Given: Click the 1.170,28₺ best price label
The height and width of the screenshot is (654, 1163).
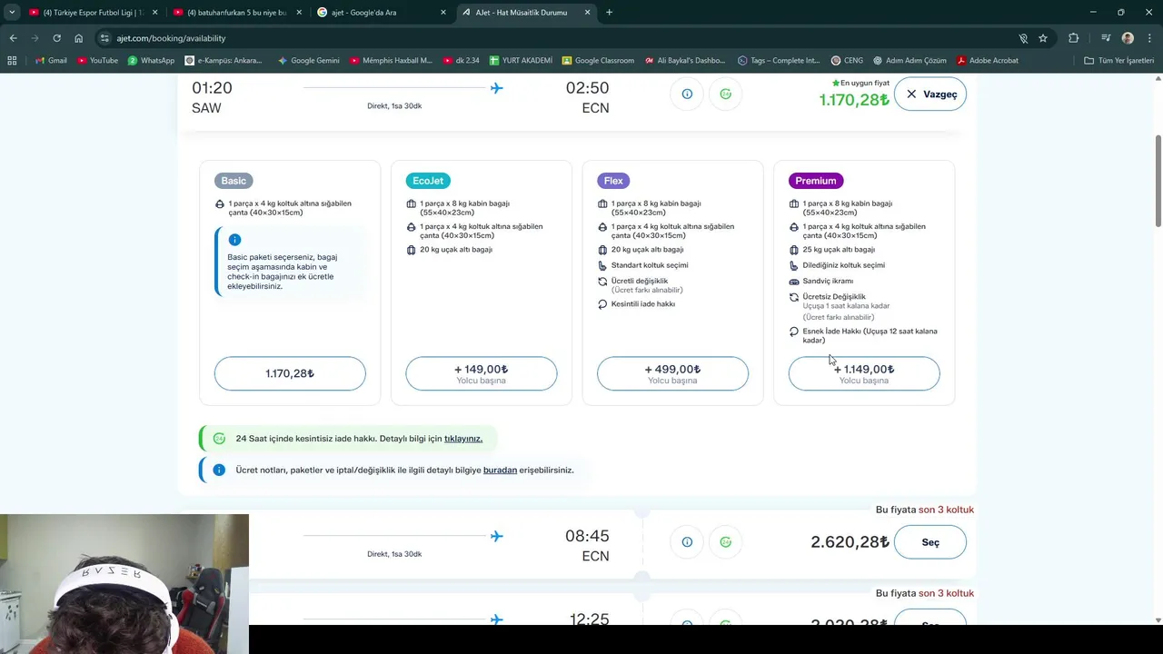Looking at the screenshot, I should [x=854, y=100].
